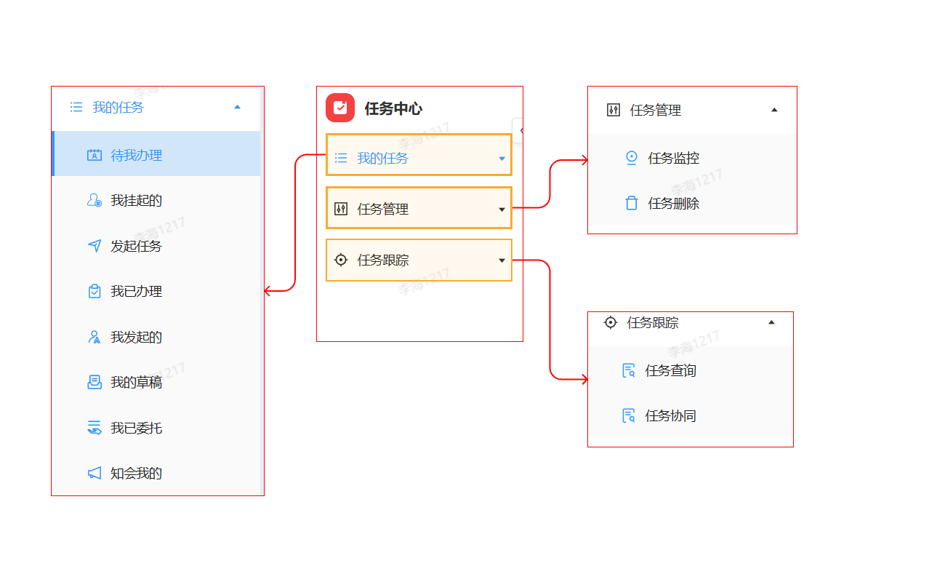Click the clipboard icon beside 我已办理

point(94,291)
